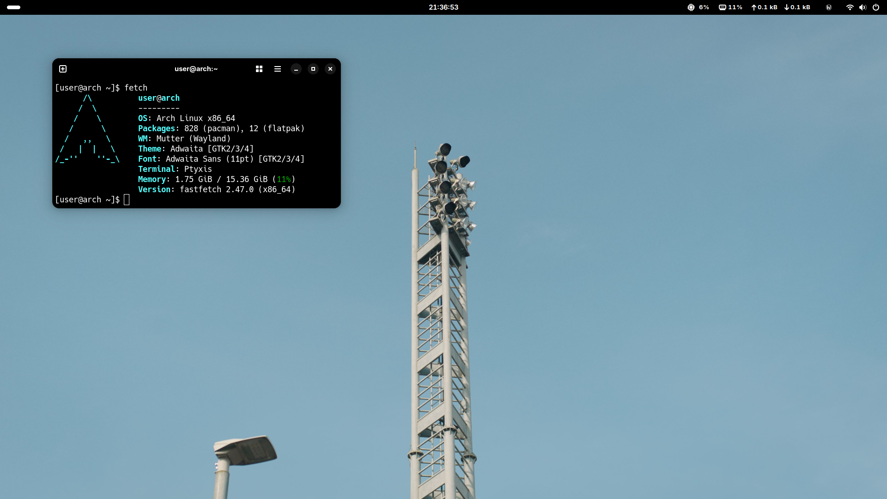Open the clock 21:36:53 calendar menu
Viewport: 887px width, 499px height.
[x=443, y=7]
